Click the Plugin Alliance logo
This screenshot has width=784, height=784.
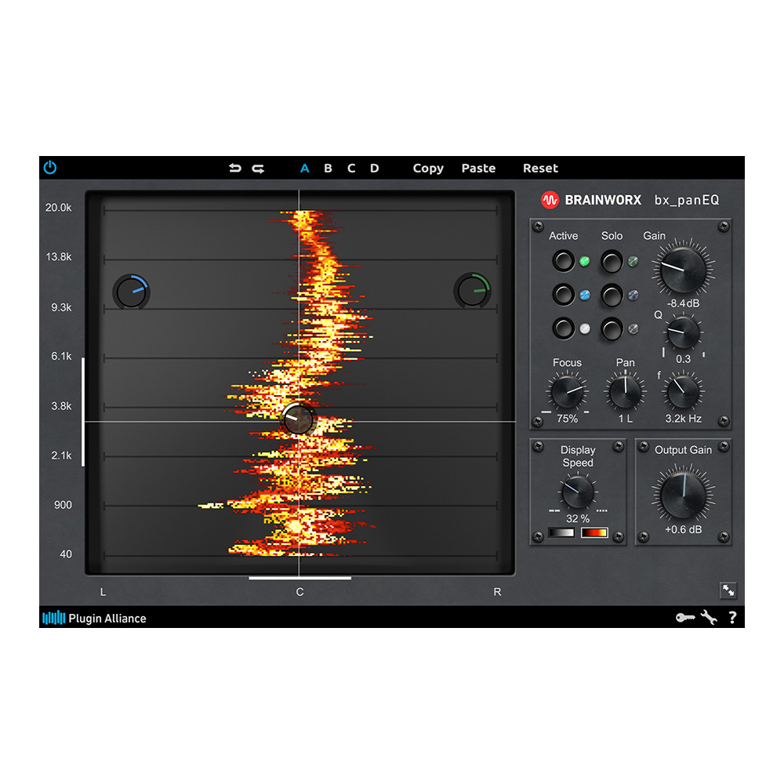(95, 618)
